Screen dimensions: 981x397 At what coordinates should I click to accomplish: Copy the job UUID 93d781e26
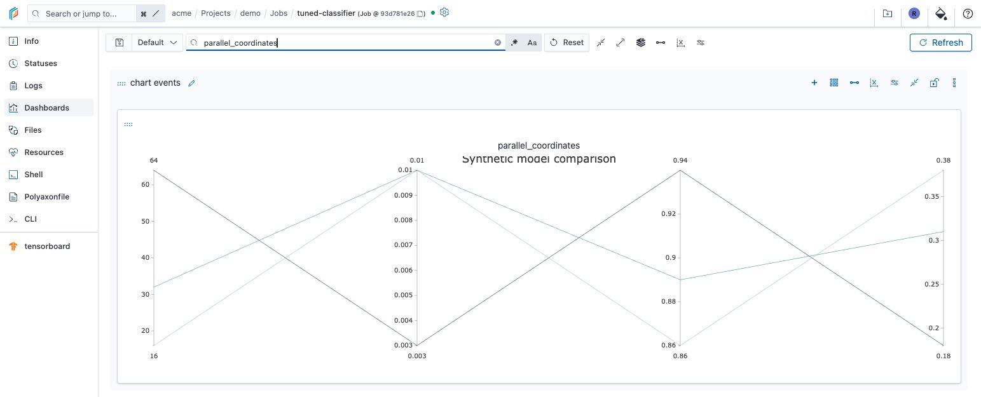tap(421, 14)
